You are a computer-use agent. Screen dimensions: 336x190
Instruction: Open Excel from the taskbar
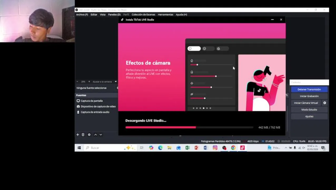187,148
